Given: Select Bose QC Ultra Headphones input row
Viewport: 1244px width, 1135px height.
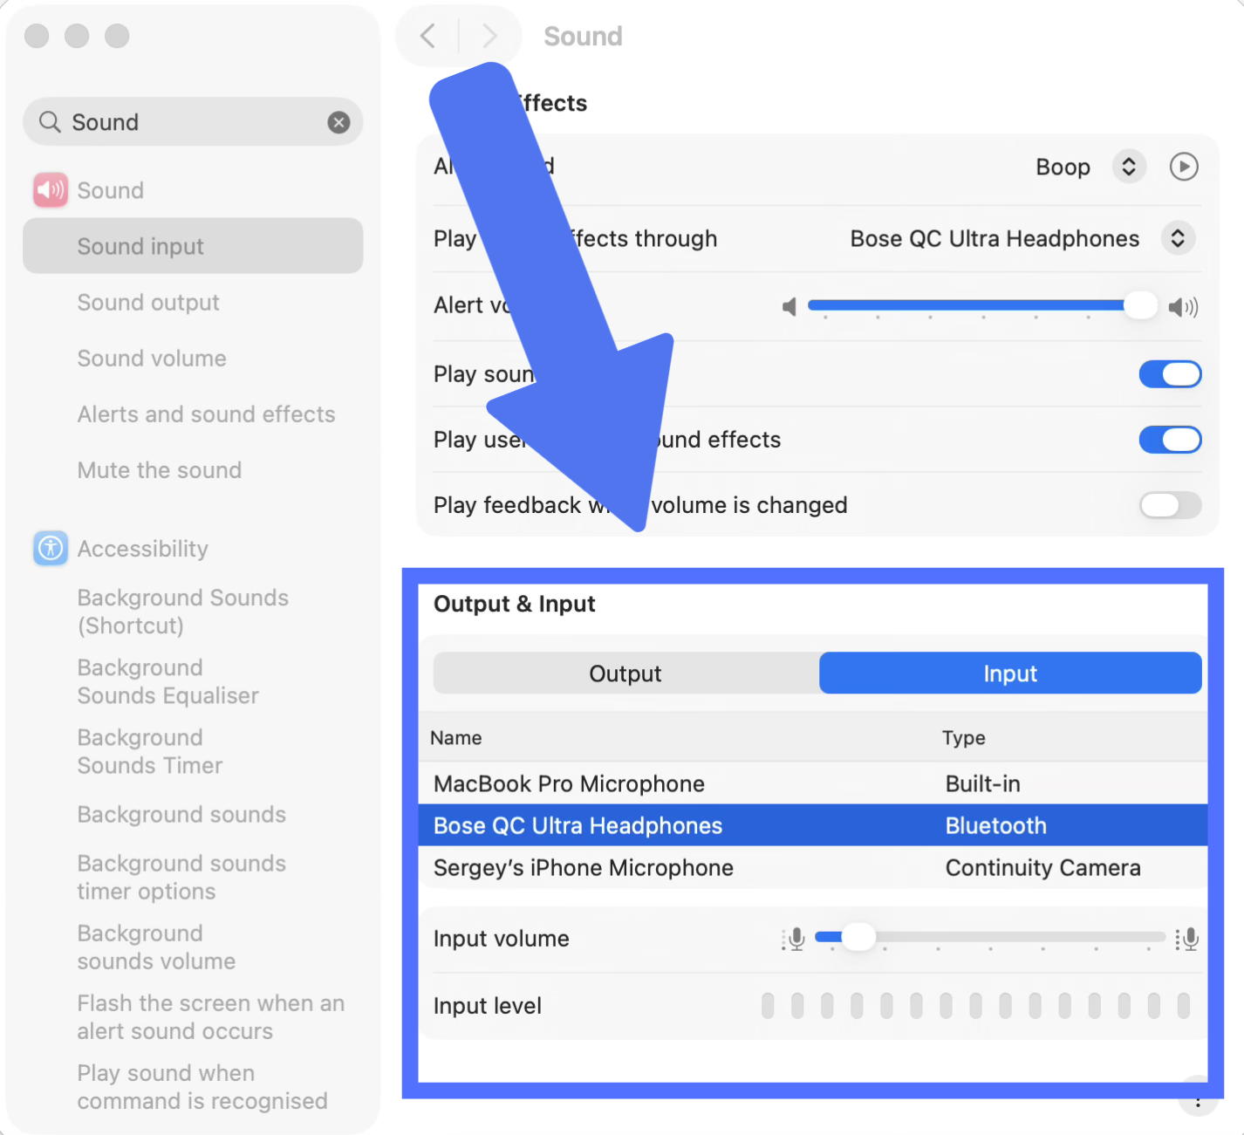Looking at the screenshot, I should [813, 825].
